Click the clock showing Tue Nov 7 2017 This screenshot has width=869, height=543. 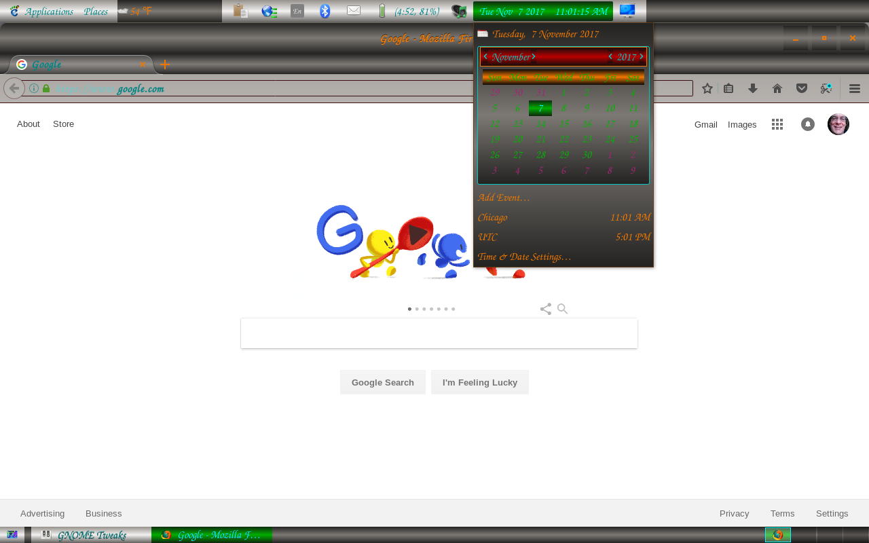tap(543, 12)
